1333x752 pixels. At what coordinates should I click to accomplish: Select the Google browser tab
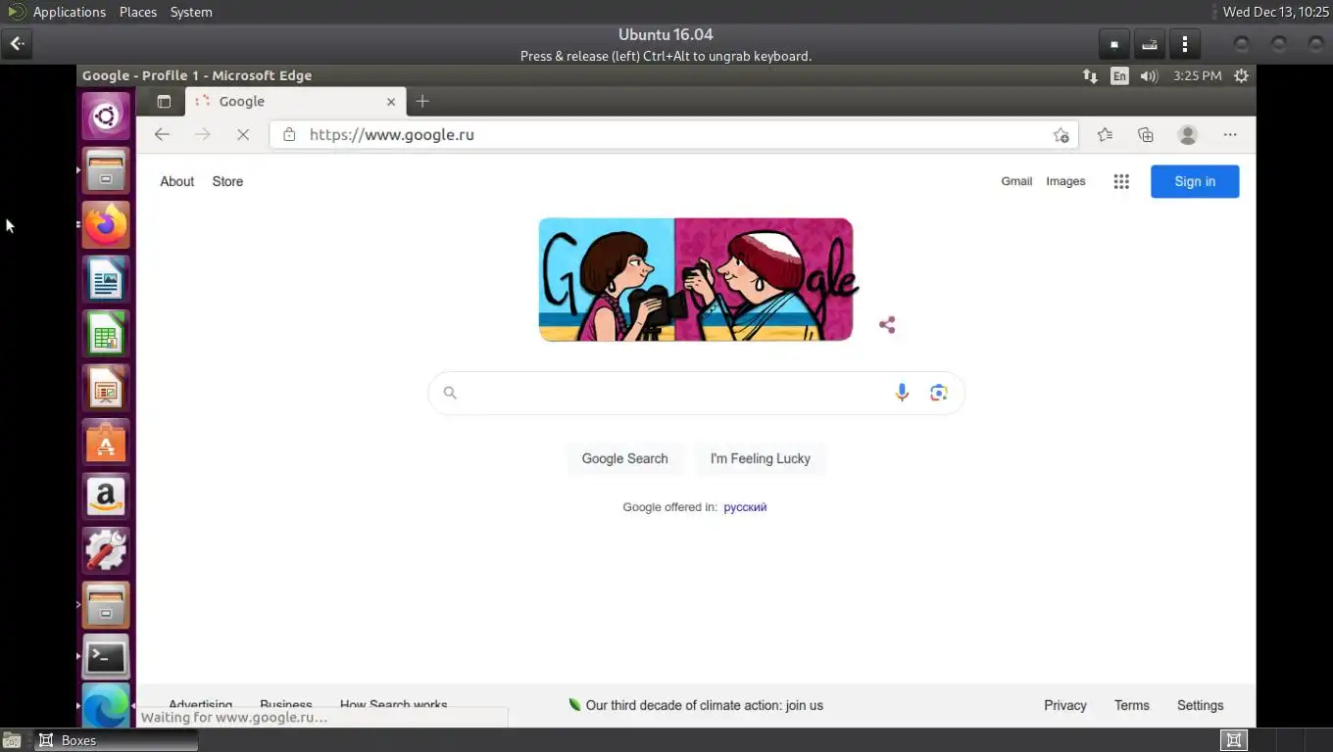295,101
